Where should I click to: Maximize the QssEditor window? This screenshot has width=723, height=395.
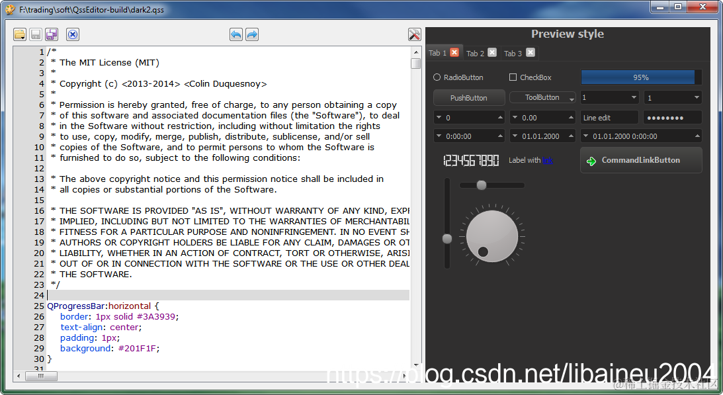[678, 7]
